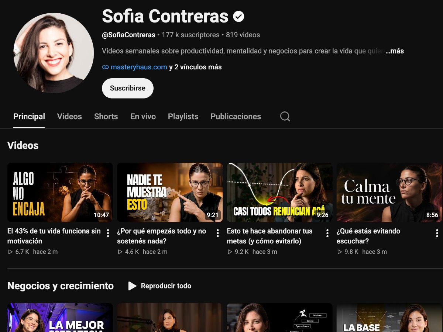Click the verified badge next to Sofia Contreras
Image resolution: width=443 pixels, height=332 pixels.
click(x=239, y=17)
